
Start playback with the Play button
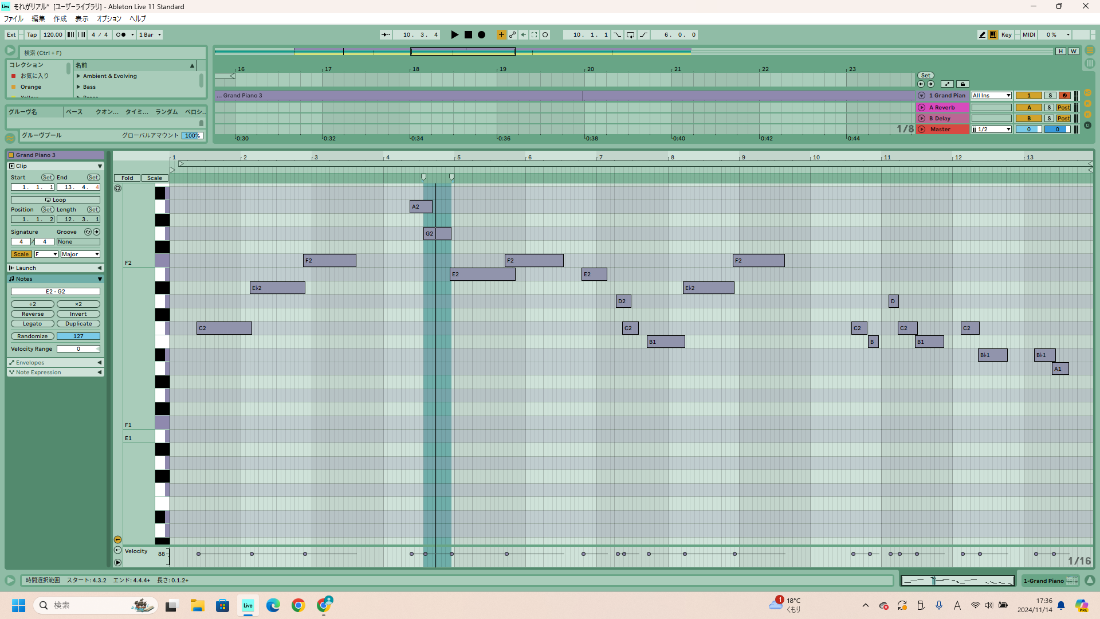pyautogui.click(x=455, y=35)
